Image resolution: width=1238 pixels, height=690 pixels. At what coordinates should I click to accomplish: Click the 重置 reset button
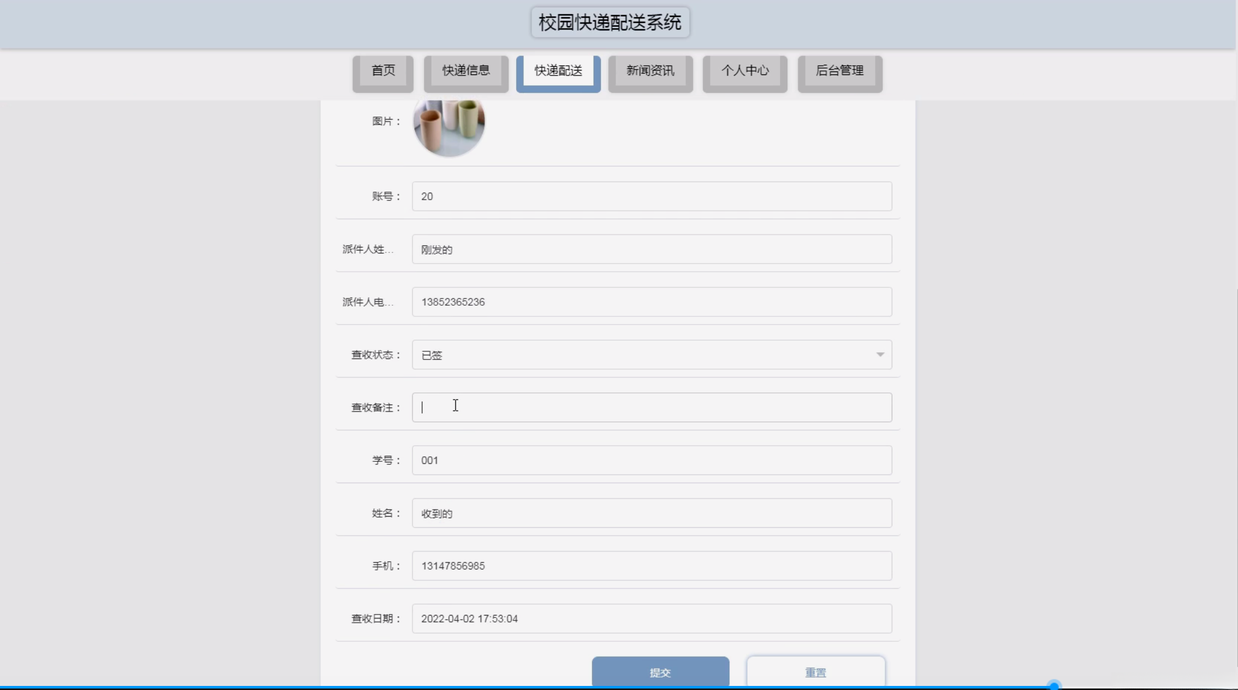pyautogui.click(x=815, y=672)
